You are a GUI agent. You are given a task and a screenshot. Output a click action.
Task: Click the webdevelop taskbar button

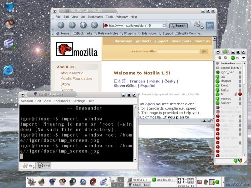(x=163, y=180)
